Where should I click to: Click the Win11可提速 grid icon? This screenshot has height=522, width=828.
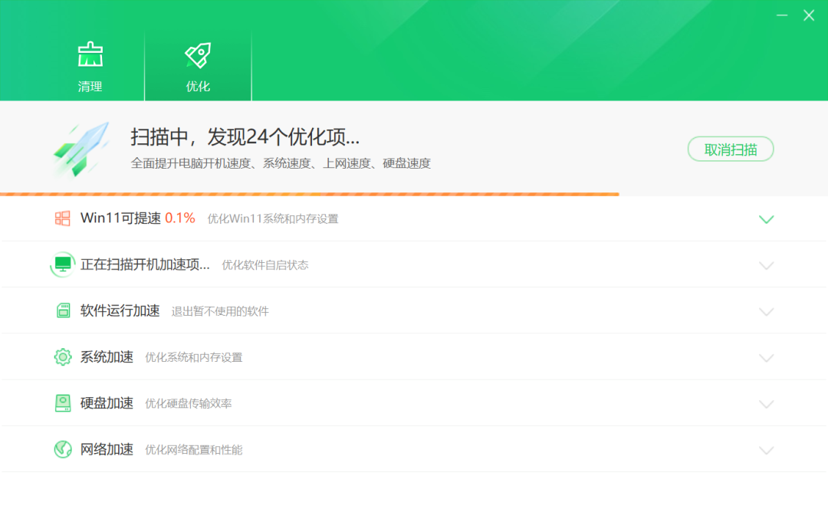click(x=61, y=219)
